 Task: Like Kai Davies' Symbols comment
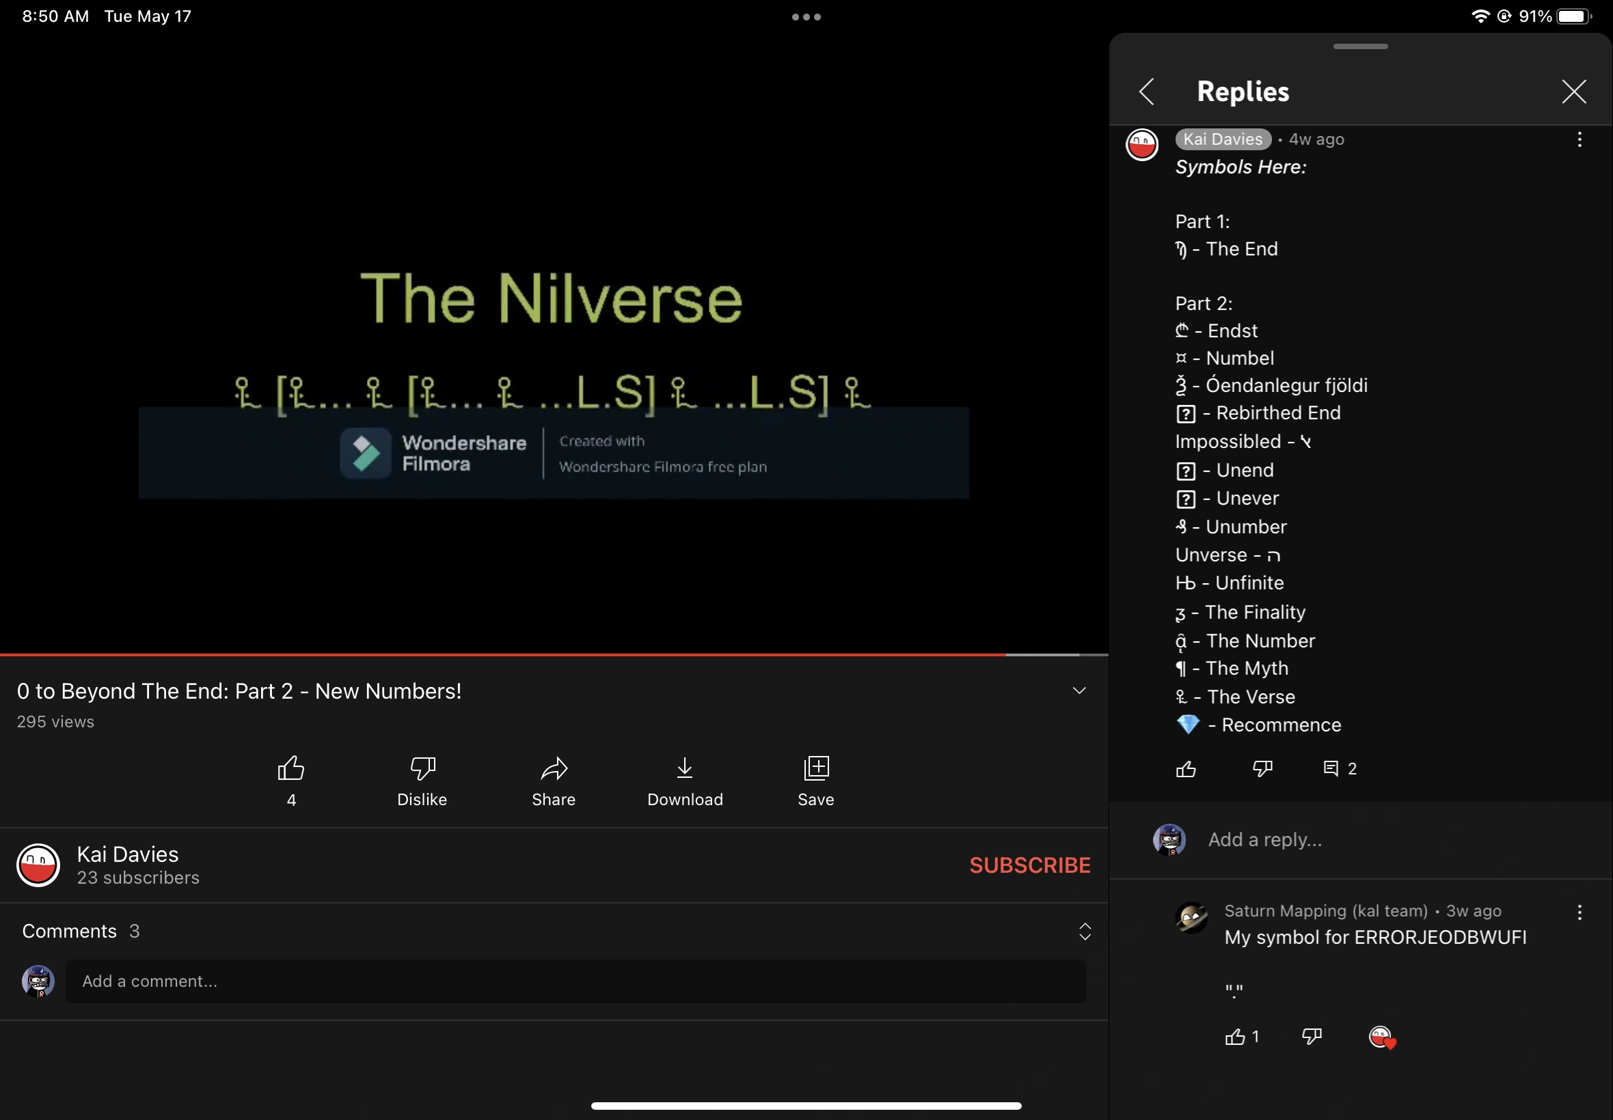pos(1186,769)
